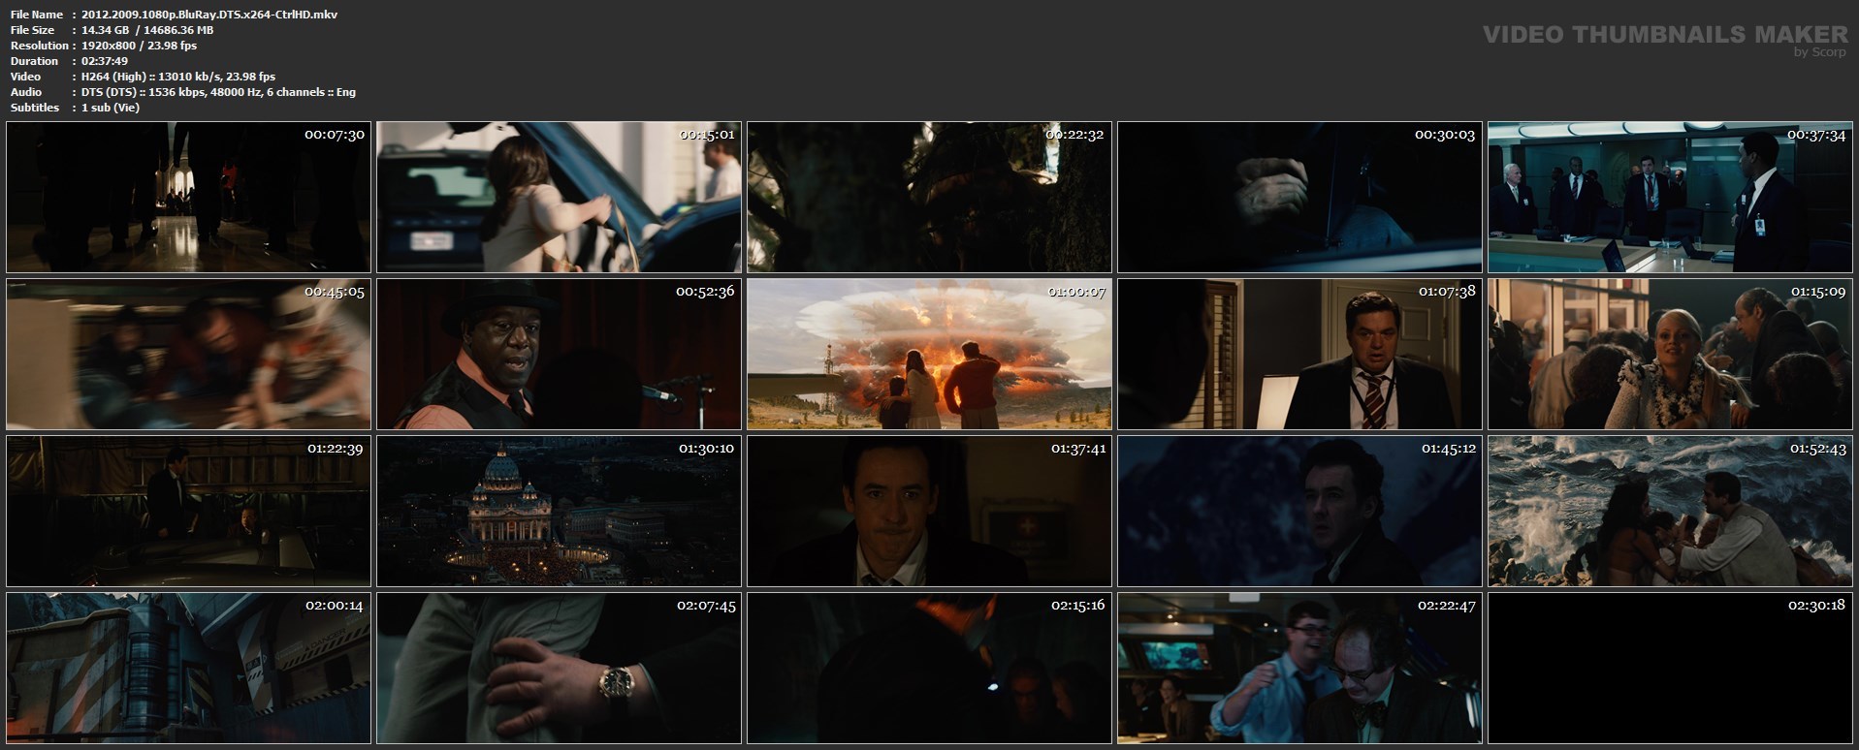Click the 'File Name' label
This screenshot has height=750, width=1859.
37,15
